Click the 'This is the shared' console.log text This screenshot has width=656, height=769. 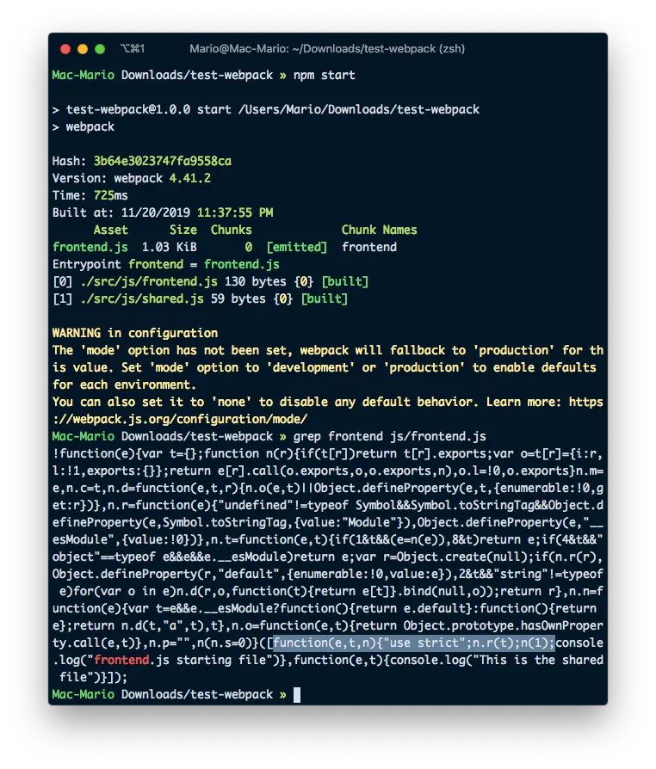point(542,660)
